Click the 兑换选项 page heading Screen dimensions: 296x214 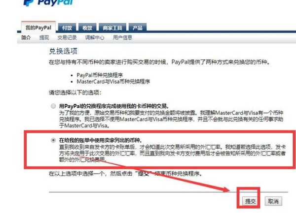(63, 51)
